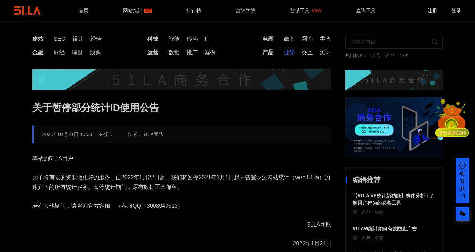This screenshot has width=475, height=252.
Task: Open 营销学院 navigation item
Action: tap(245, 10)
